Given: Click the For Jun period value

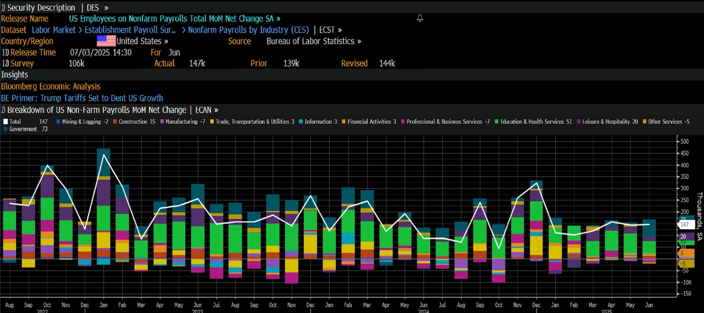Looking at the screenshot, I should coord(174,52).
